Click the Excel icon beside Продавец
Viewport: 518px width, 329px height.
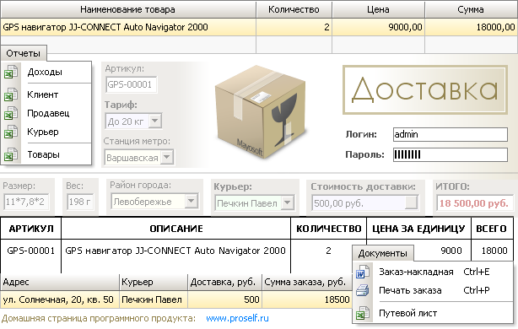11,113
